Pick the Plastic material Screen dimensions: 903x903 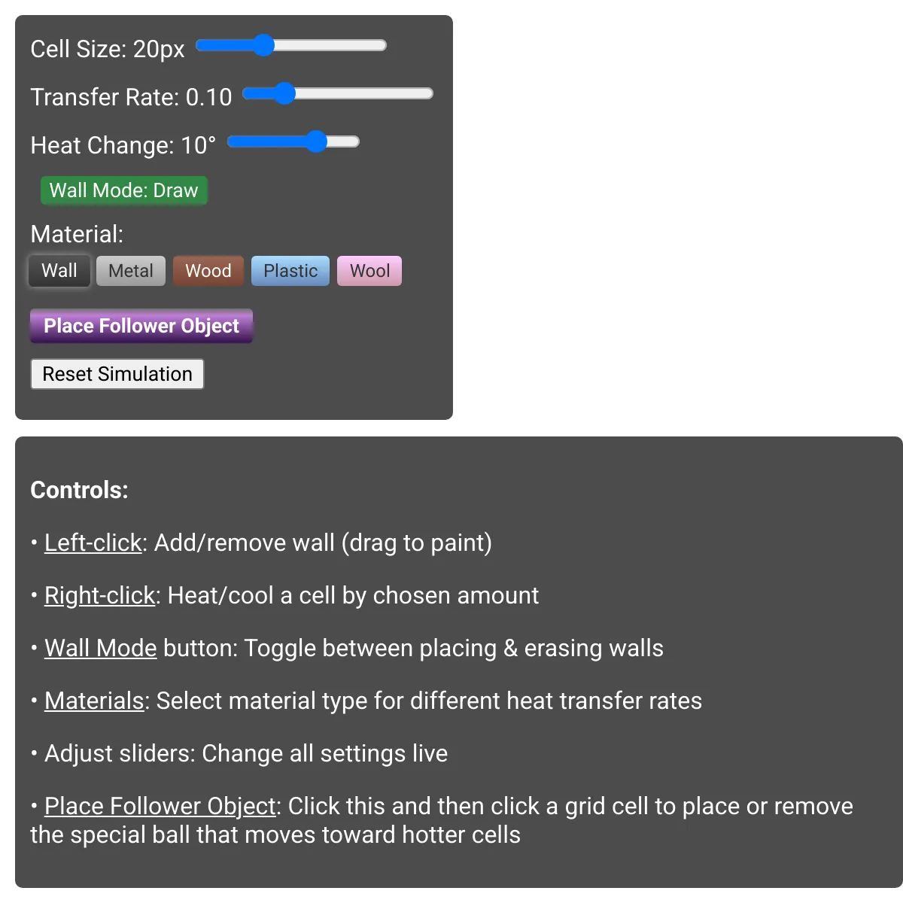coord(290,271)
